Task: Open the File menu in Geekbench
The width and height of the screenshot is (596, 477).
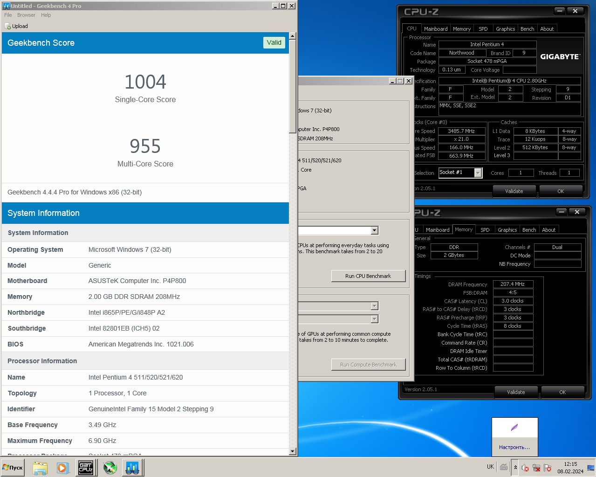Action: click(x=8, y=15)
